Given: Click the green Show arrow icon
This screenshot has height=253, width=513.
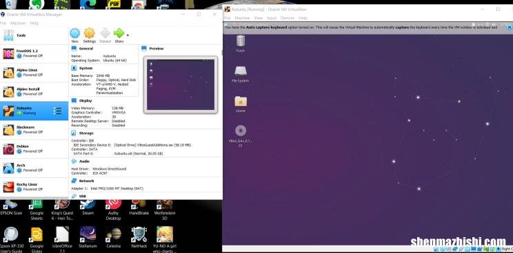Looking at the screenshot, I should click(x=119, y=33).
